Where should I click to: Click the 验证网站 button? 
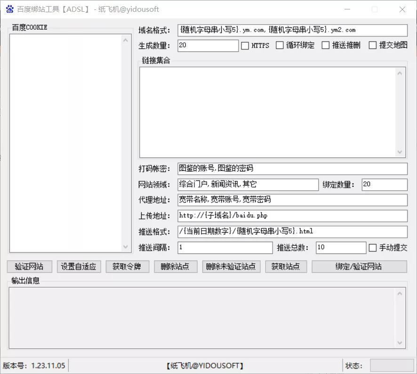click(x=30, y=267)
